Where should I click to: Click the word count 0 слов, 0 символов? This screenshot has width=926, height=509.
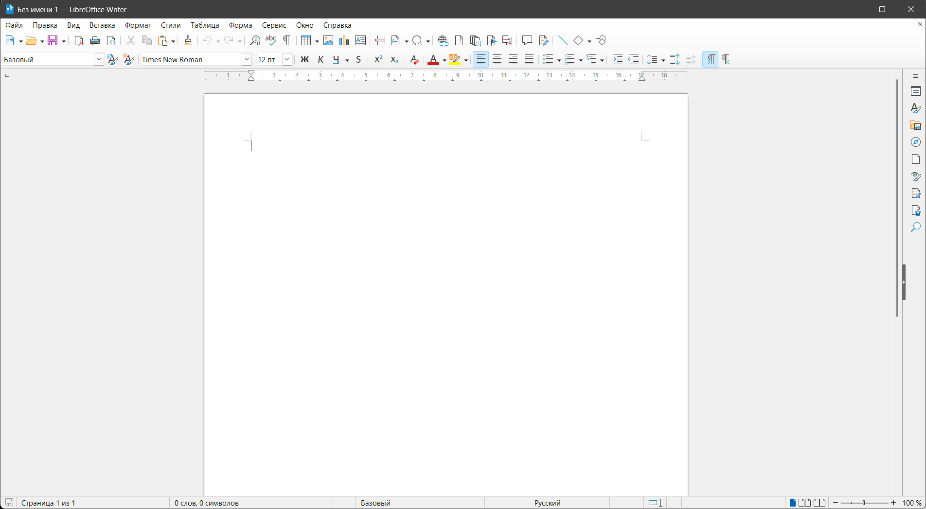point(207,503)
